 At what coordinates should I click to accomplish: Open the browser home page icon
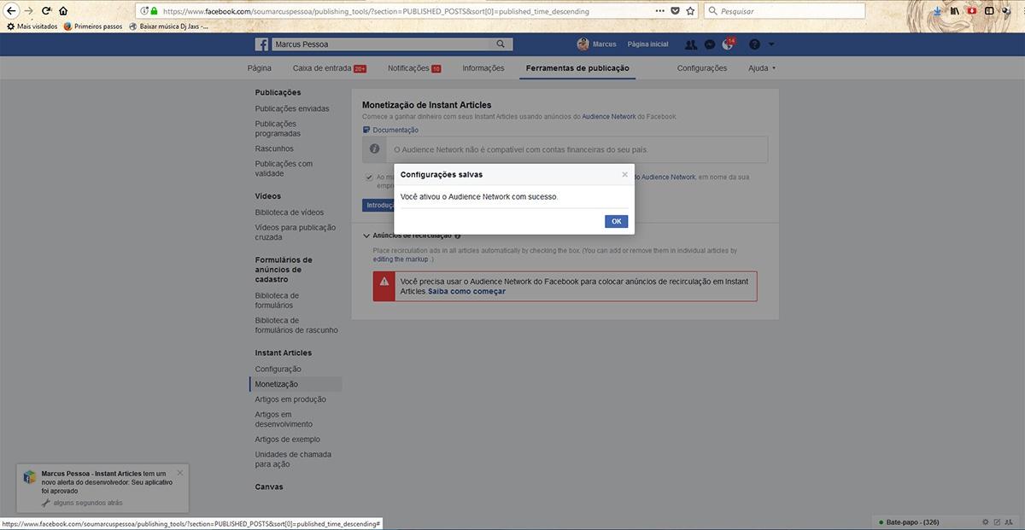click(63, 11)
